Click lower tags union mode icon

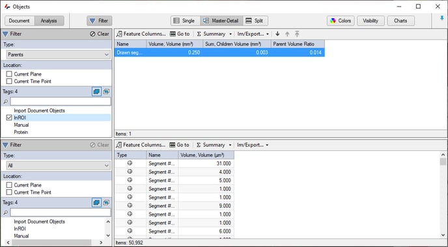(96, 203)
